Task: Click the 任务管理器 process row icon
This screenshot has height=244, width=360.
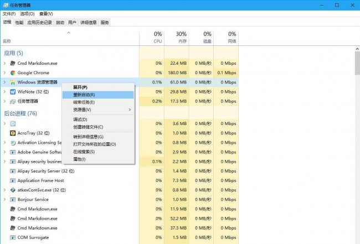Action: tap(13, 101)
